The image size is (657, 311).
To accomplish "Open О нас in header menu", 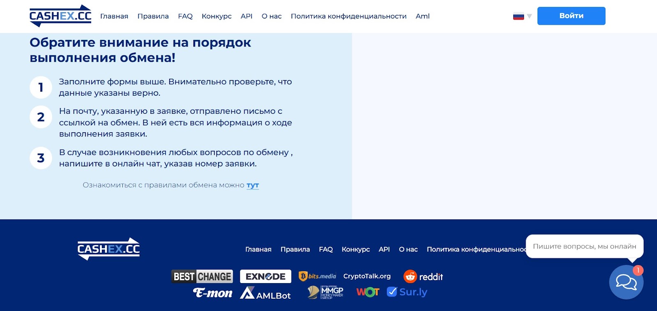I will coord(271,16).
